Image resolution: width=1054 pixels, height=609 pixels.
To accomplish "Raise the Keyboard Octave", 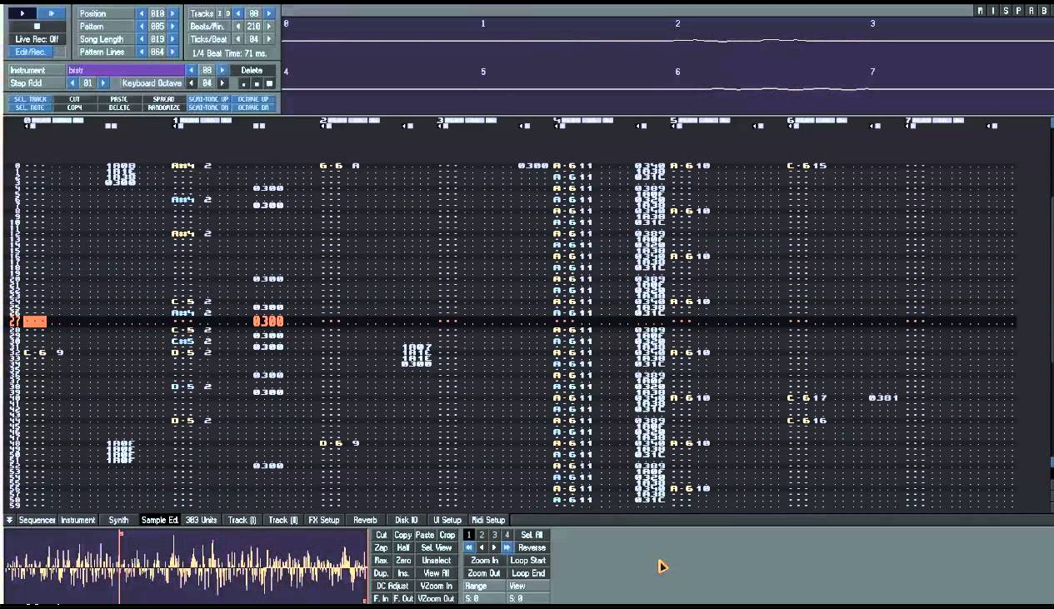I will tap(222, 83).
